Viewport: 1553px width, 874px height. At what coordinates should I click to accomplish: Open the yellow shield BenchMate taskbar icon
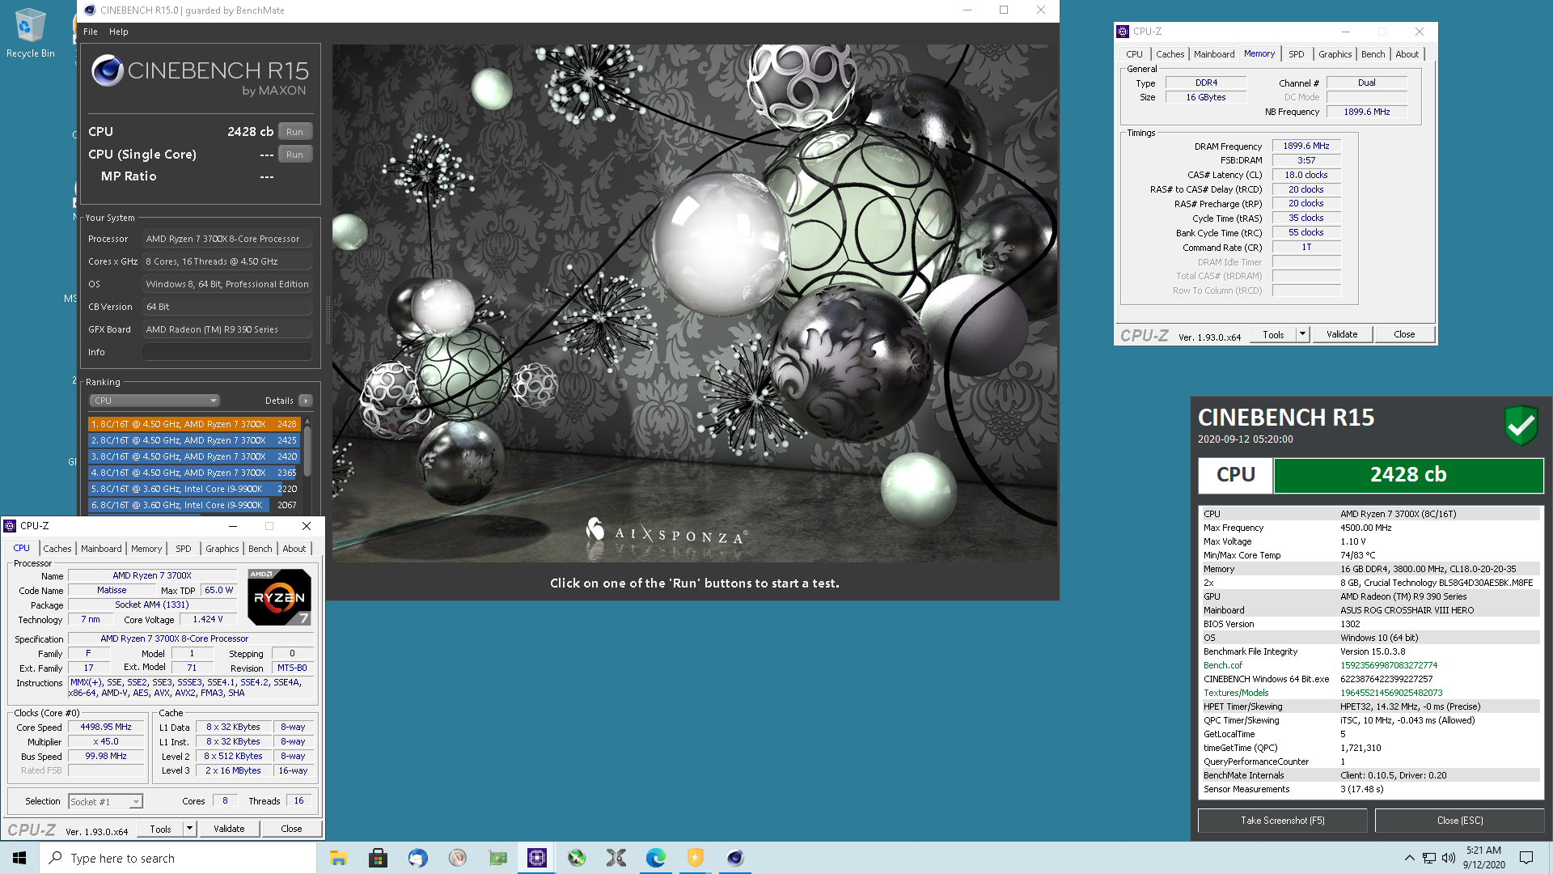click(x=696, y=858)
